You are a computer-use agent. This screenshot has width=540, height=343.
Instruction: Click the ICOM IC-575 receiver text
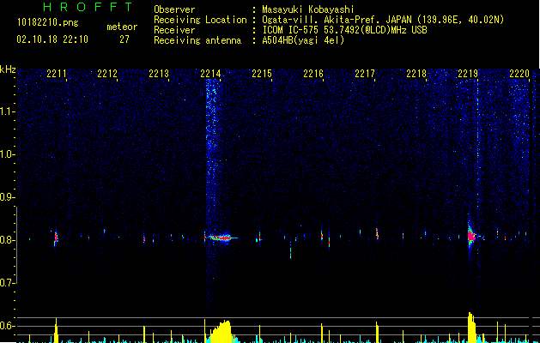click(344, 30)
